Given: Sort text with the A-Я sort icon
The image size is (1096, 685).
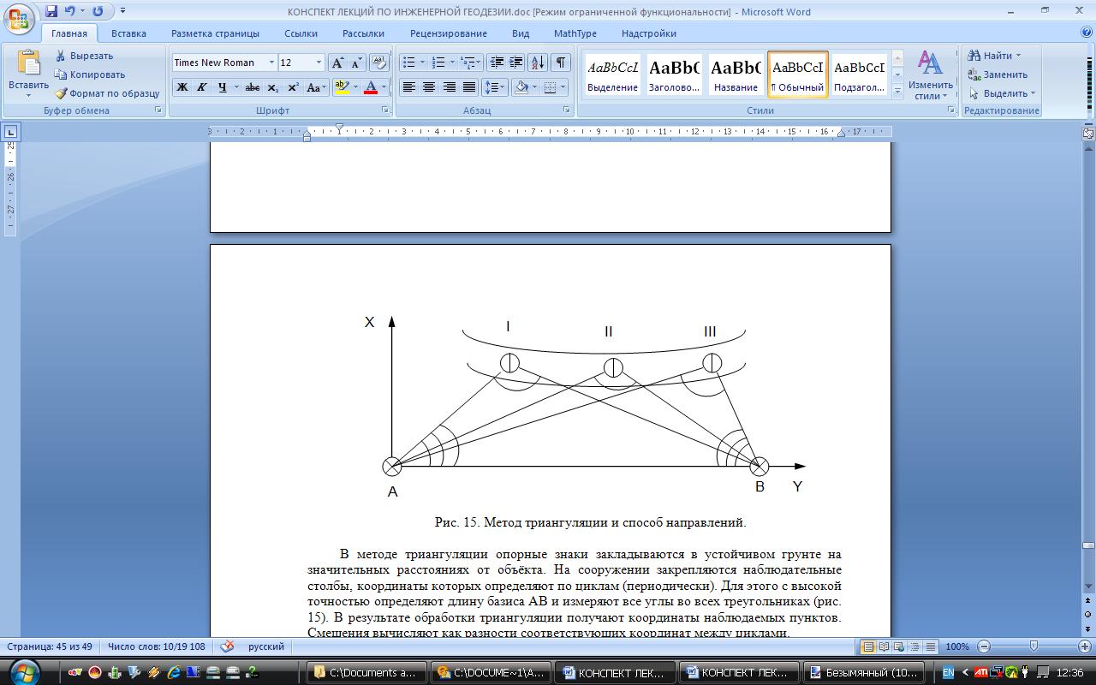Looking at the screenshot, I should click(x=538, y=63).
